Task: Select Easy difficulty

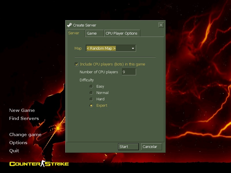Action: (91, 86)
